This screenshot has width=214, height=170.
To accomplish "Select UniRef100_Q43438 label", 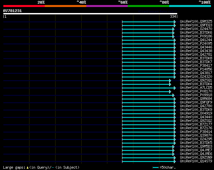I will [196, 51].
